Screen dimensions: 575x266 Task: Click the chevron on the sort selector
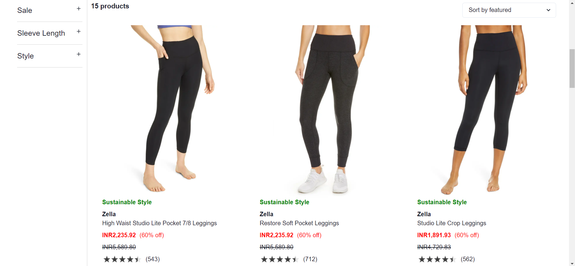click(x=549, y=10)
